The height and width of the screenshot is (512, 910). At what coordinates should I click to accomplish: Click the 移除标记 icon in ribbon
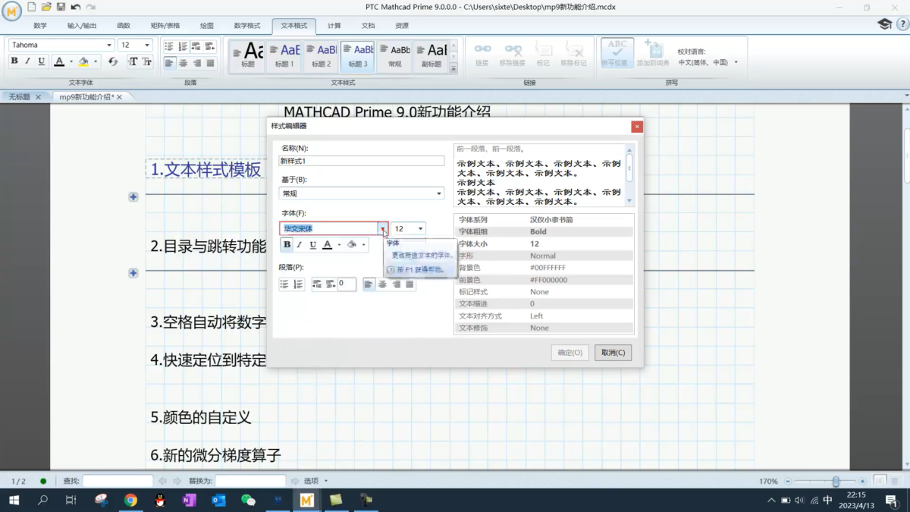point(573,54)
